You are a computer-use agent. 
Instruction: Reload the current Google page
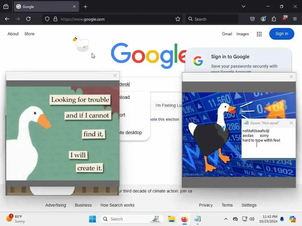28,19
